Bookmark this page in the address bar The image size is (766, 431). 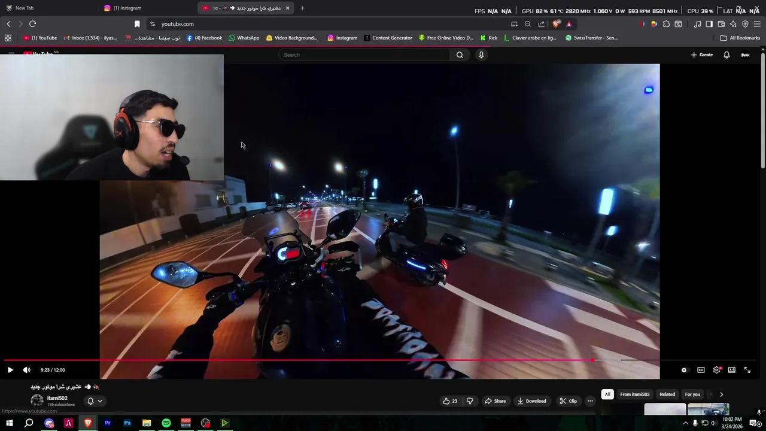point(137,24)
